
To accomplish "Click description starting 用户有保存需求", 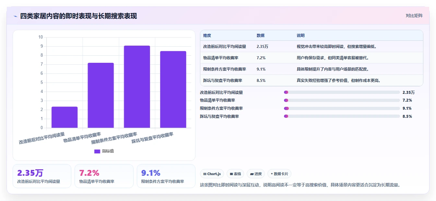I will tap(333, 58).
